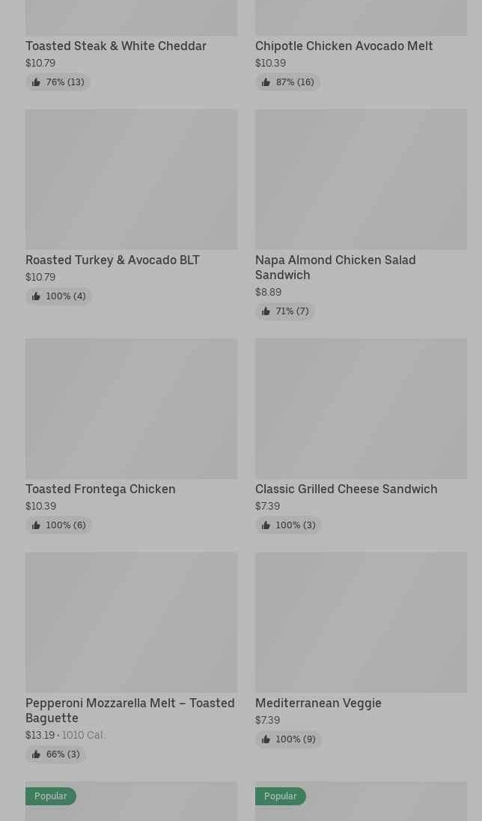482x821 pixels.
Task: Select Toasted Frontega Chicken image
Action: point(132,409)
